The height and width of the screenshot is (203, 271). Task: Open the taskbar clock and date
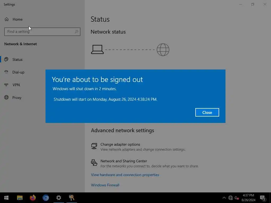[x=248, y=198]
